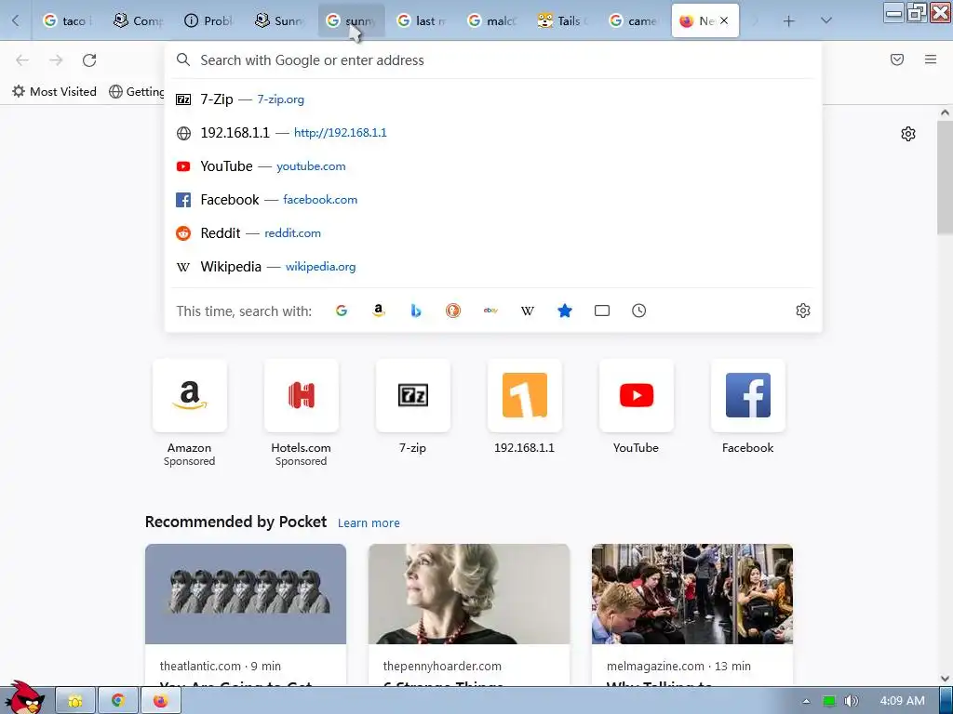Open the Getting Started bookmark
953x714 pixels.
(x=137, y=92)
